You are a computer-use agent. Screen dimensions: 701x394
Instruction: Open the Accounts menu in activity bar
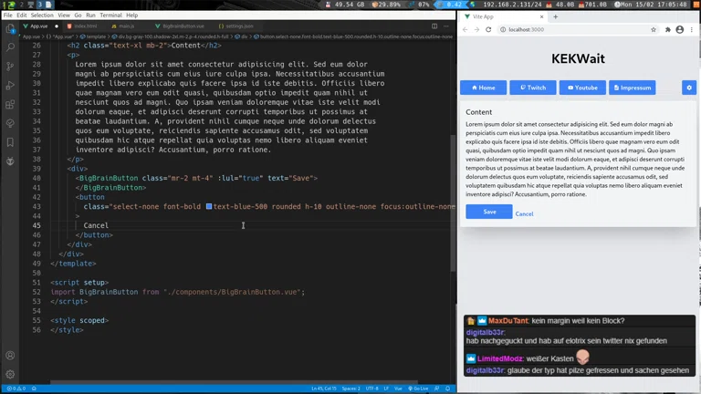coord(10,356)
